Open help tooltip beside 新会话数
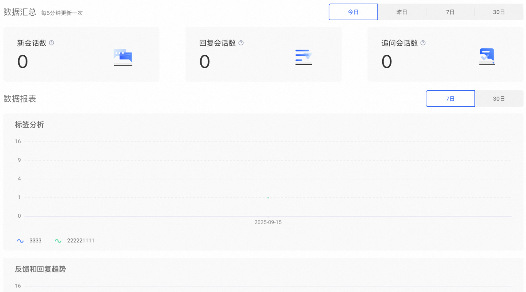Screen dimensions: 526x292 52,43
